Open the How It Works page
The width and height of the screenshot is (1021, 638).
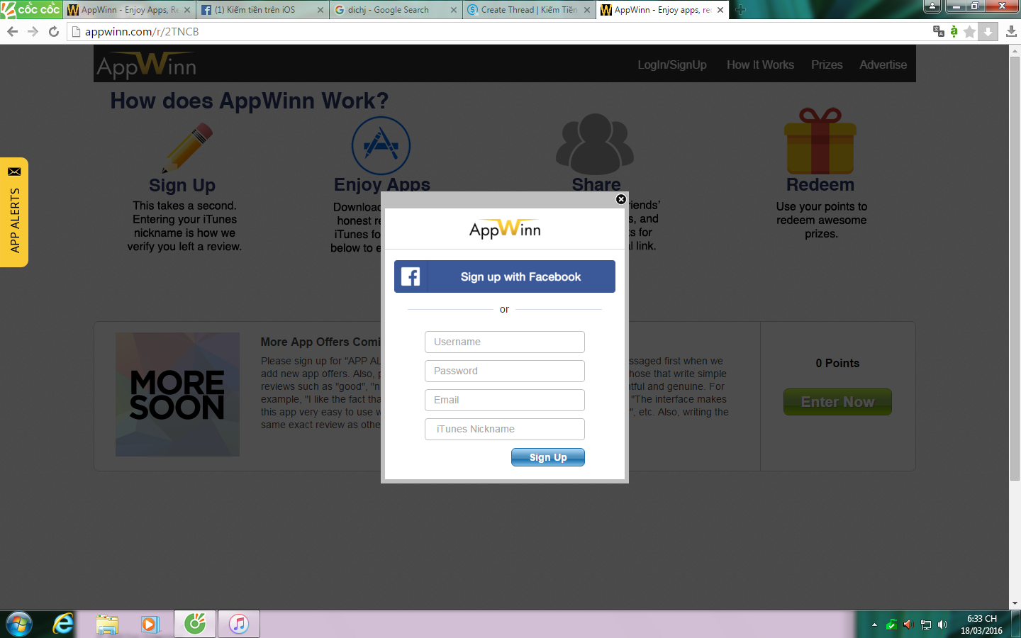tap(760, 65)
